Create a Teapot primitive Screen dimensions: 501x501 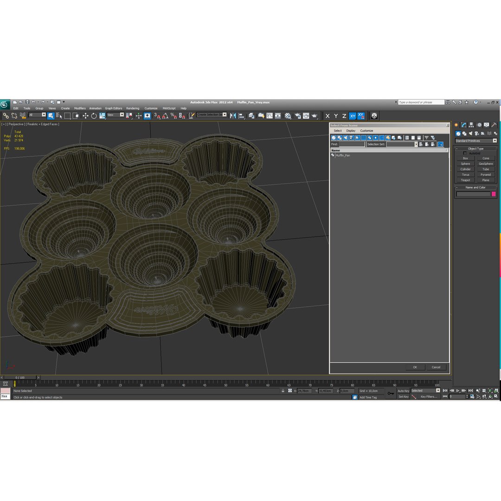pos(465,180)
